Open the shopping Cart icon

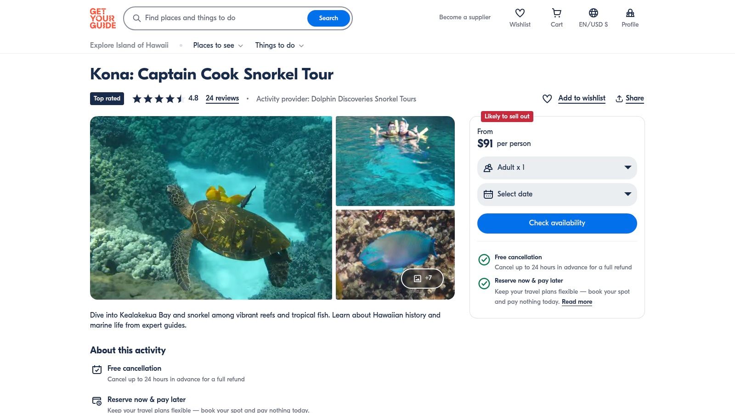(556, 13)
